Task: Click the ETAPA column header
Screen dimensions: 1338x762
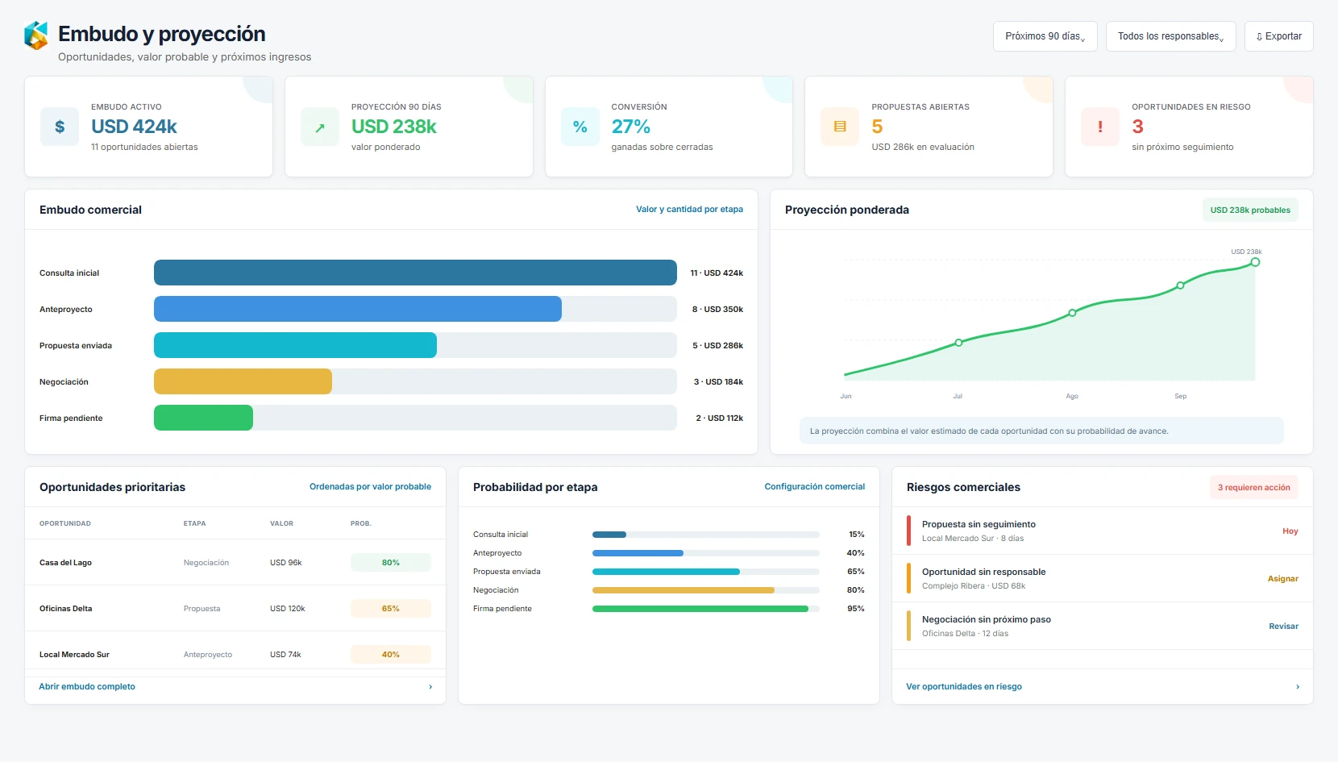Action: tap(194, 523)
